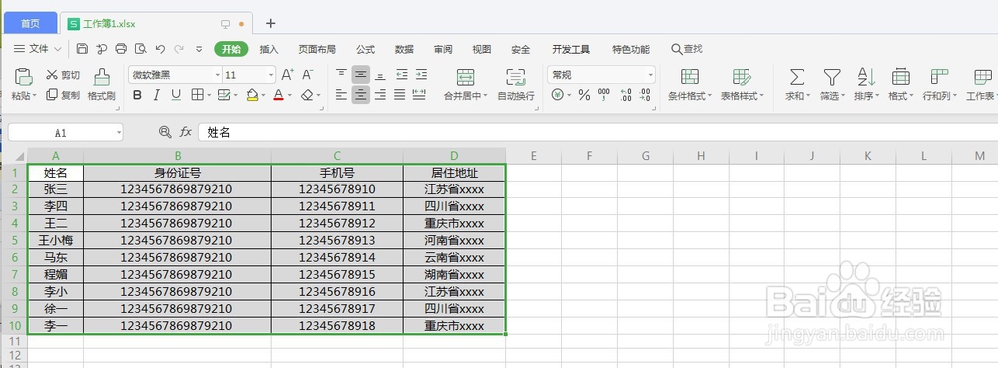This screenshot has width=998, height=368.
Task: Click the Redo arrow icon
Action: tap(179, 49)
